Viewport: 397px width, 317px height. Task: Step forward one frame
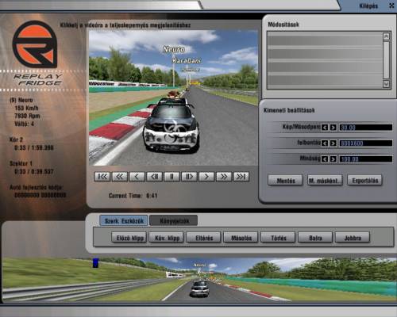(189, 177)
